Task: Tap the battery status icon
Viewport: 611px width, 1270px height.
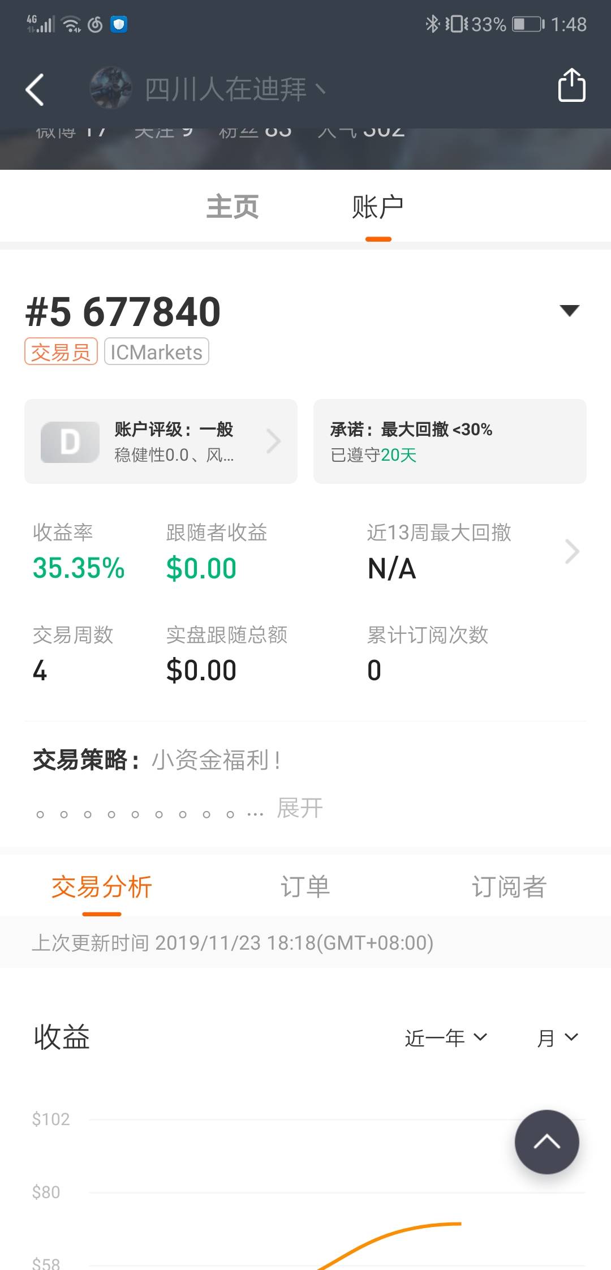Action: click(x=527, y=24)
